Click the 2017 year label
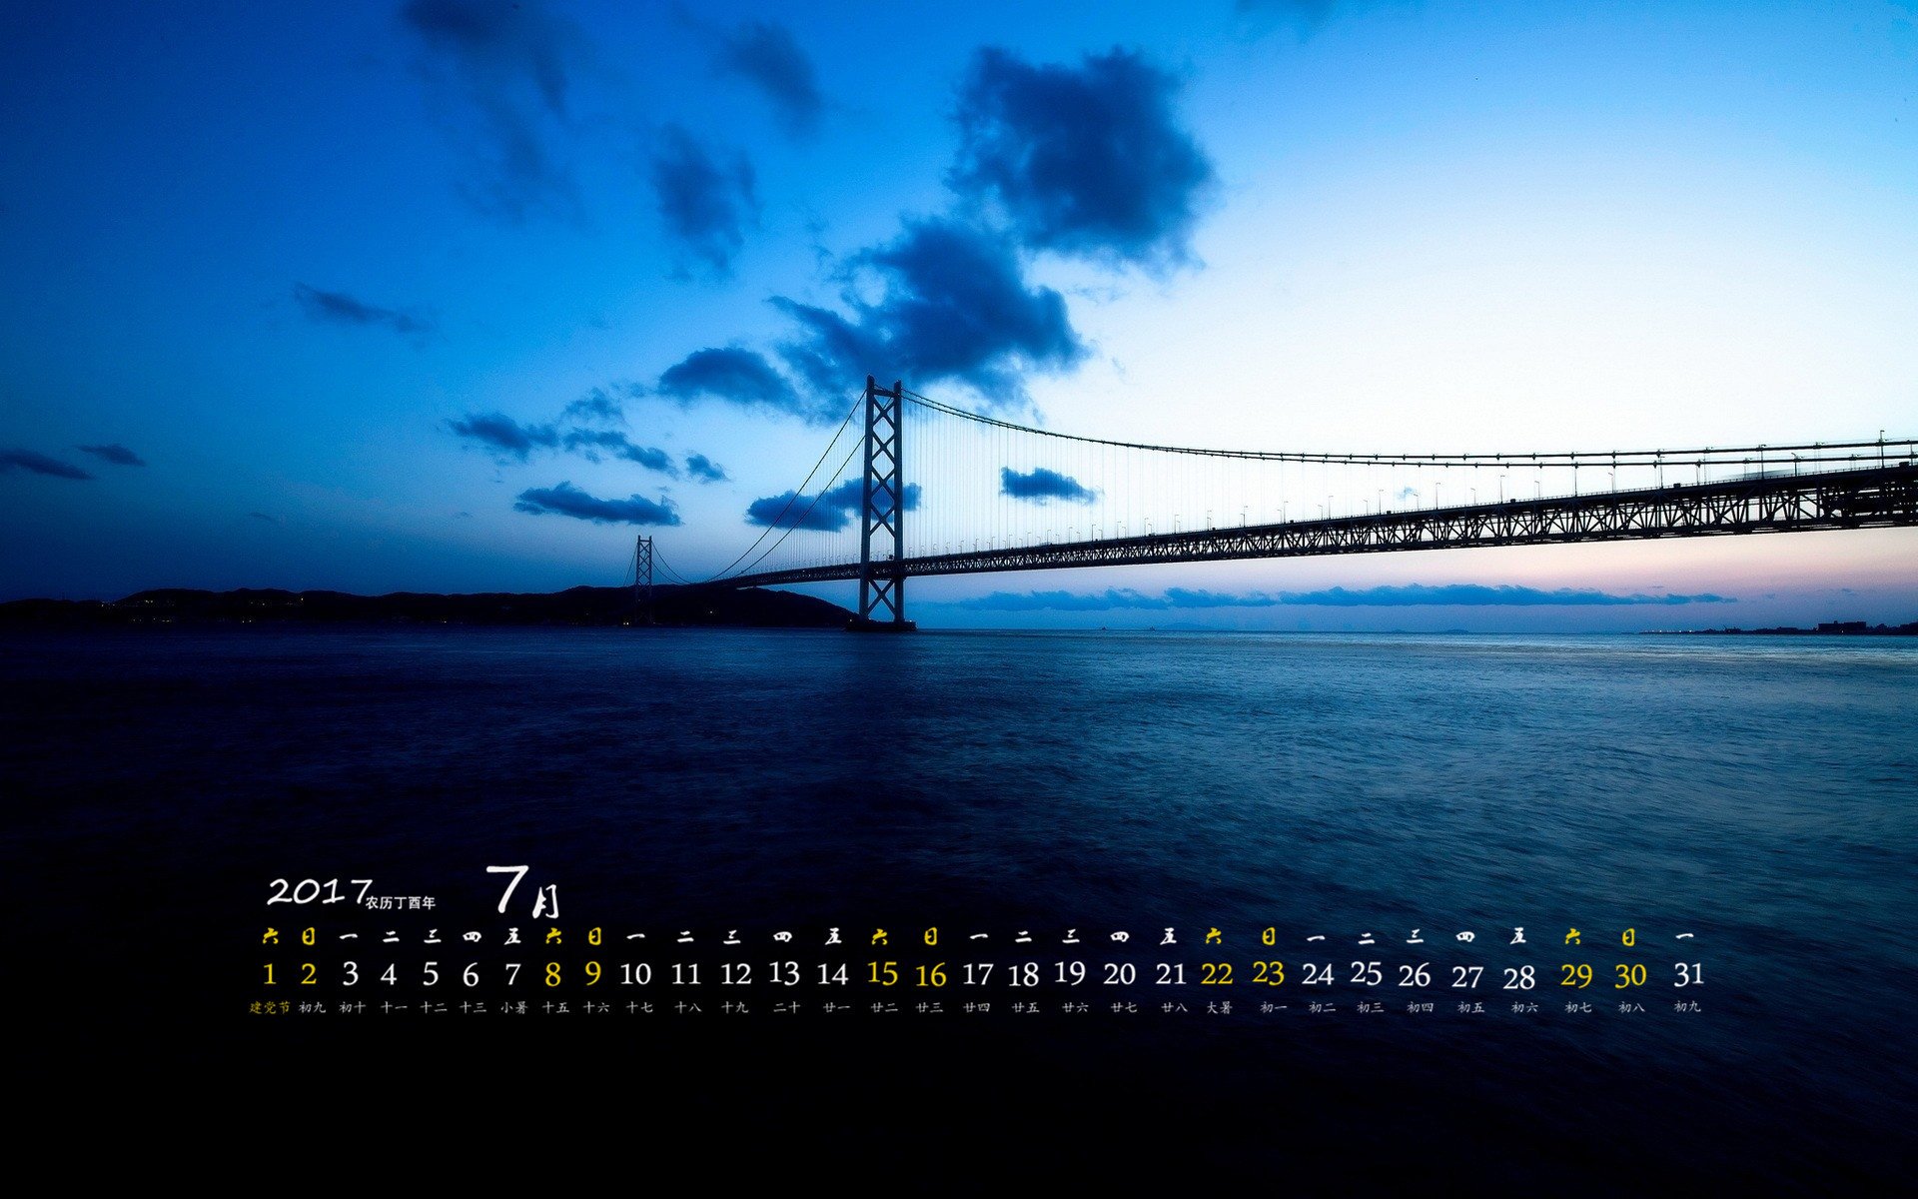The height and width of the screenshot is (1199, 1918). [x=319, y=891]
